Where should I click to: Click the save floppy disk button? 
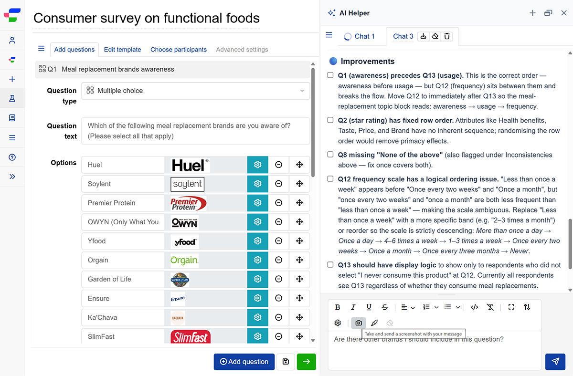[286, 362]
